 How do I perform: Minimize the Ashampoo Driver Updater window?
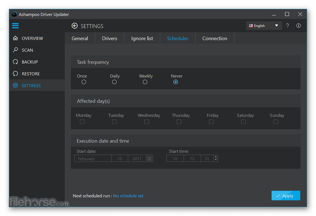(274, 14)
